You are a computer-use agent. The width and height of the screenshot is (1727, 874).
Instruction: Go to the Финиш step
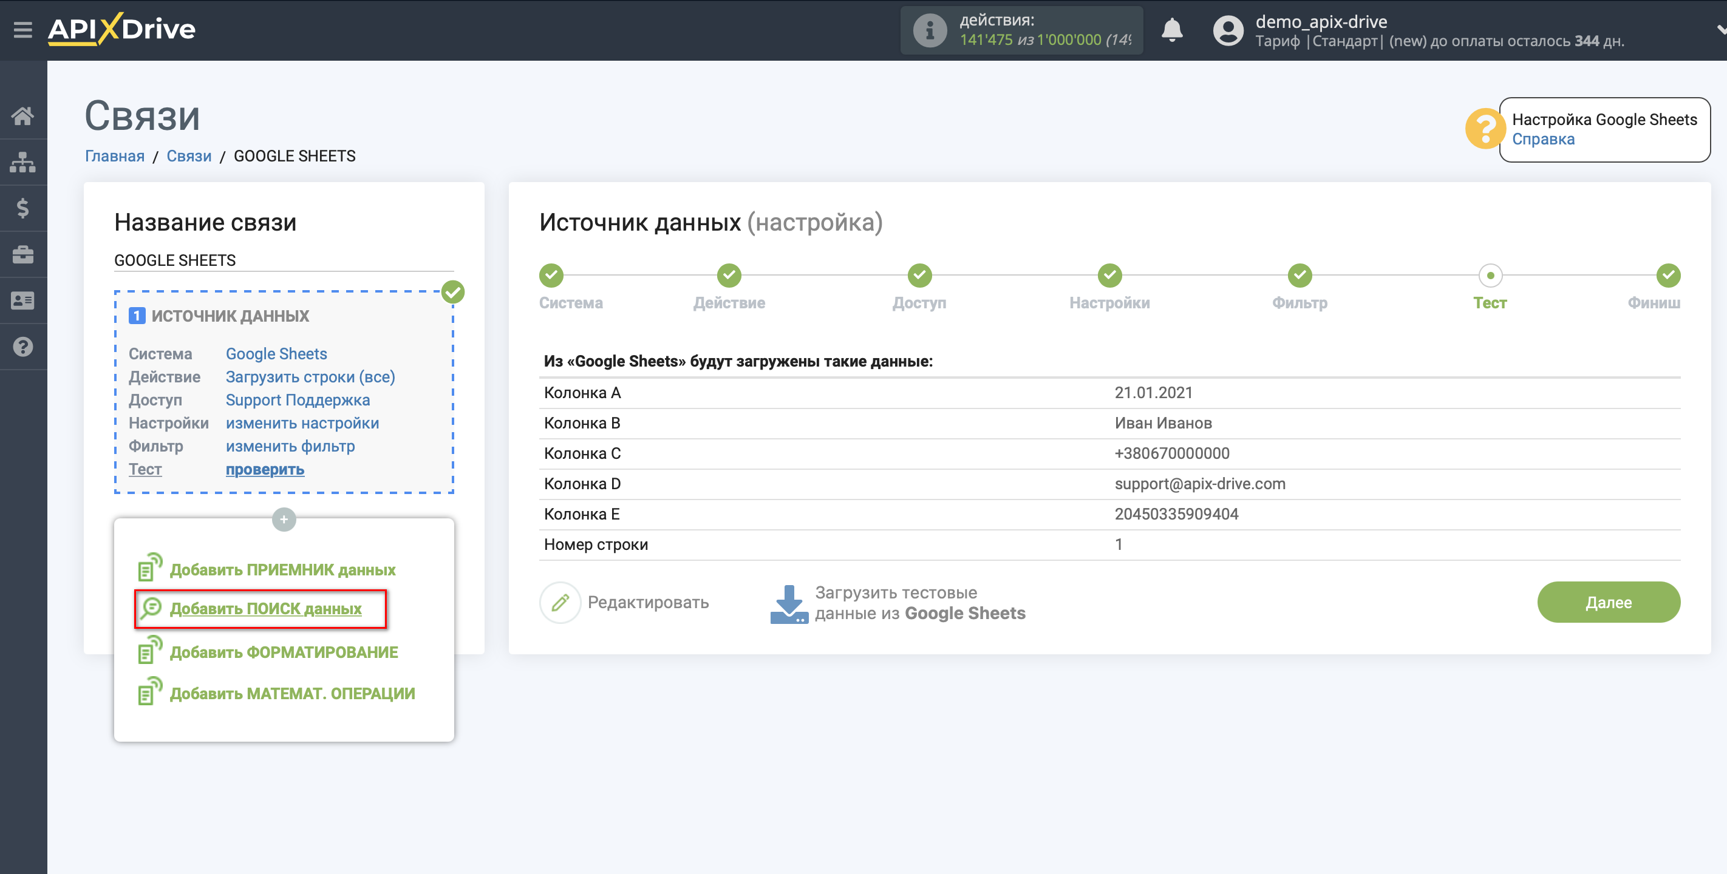click(1668, 276)
